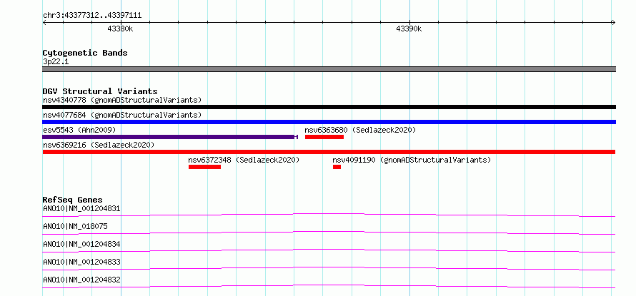Open the ANO10|NM_001204832 transcript label
The image size is (636, 296).
(x=81, y=280)
